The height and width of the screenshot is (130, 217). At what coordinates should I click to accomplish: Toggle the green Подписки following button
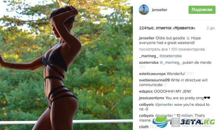click(x=202, y=10)
